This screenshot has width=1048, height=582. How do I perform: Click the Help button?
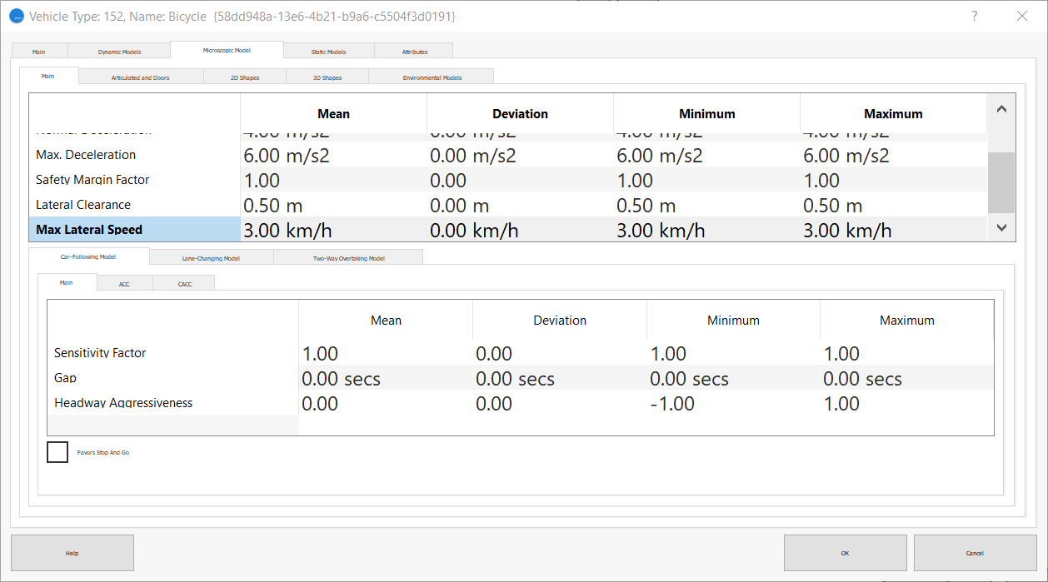(x=72, y=553)
